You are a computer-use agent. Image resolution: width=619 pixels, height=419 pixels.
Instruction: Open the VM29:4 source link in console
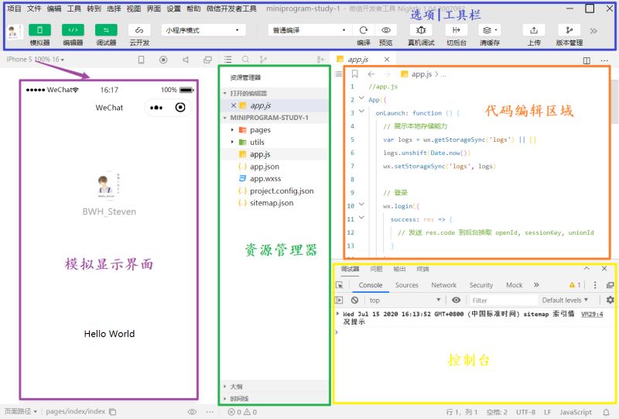point(592,314)
